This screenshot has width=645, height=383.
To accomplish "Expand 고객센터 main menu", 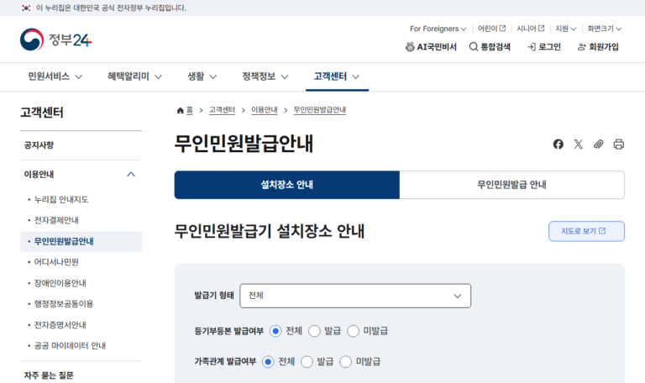I will click(x=337, y=76).
